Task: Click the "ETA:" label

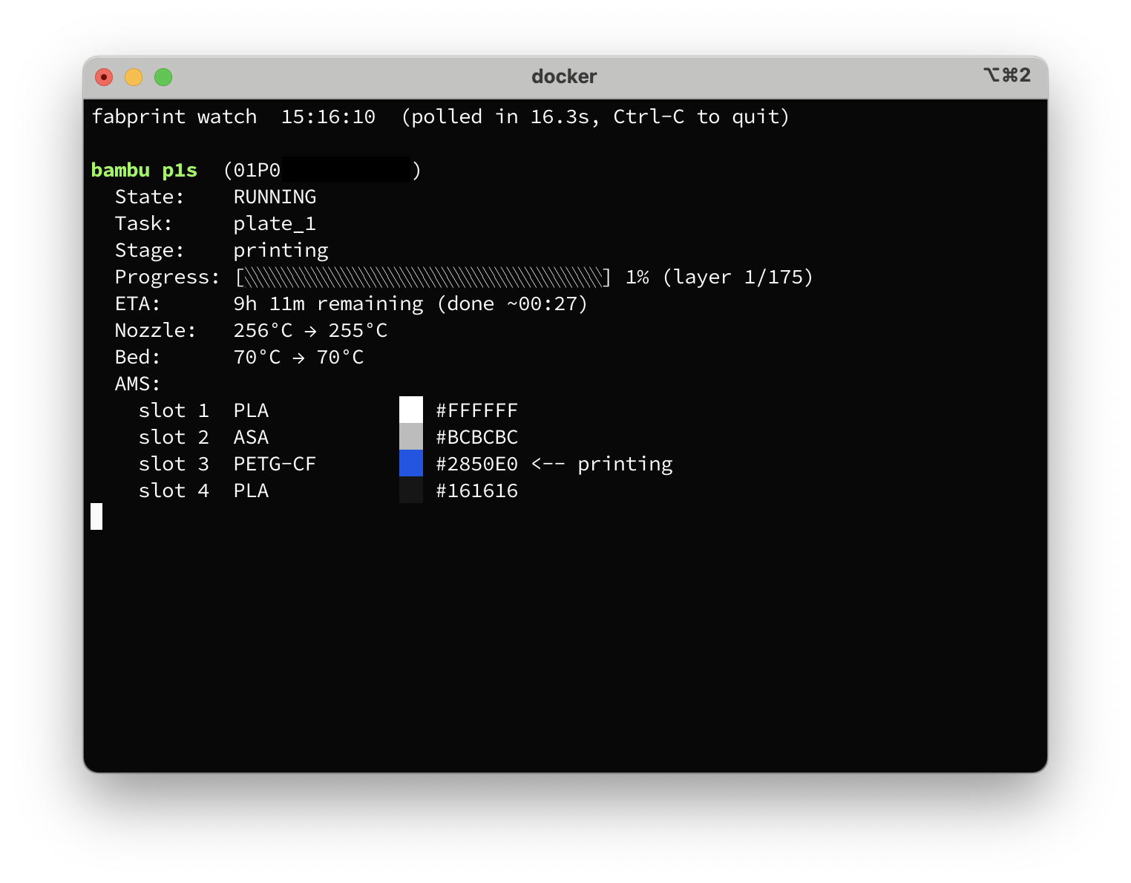Action: click(x=137, y=304)
